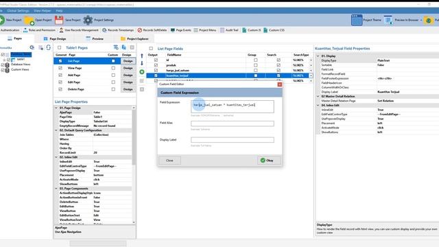Collapse 03. Page Components section
Screen dimensions: 439x247
click(56, 189)
